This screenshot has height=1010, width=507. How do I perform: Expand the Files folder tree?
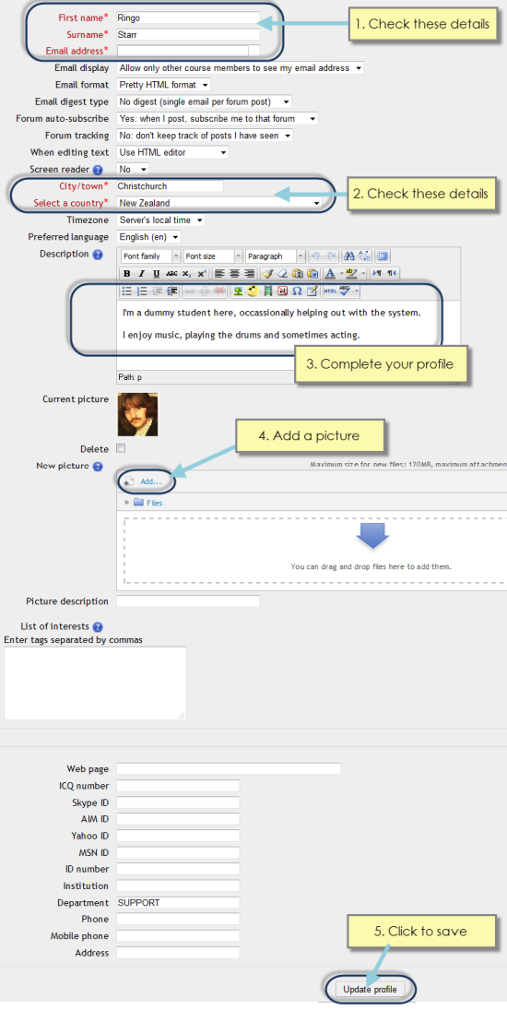click(127, 503)
